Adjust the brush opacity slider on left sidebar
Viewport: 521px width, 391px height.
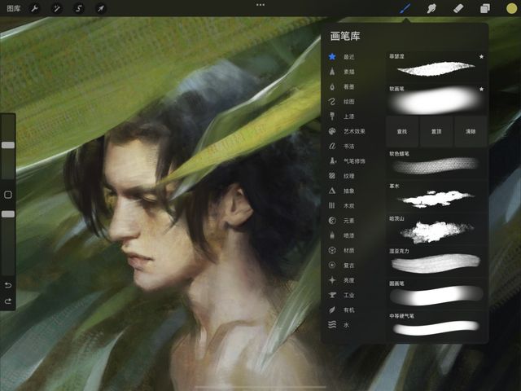pos(8,214)
